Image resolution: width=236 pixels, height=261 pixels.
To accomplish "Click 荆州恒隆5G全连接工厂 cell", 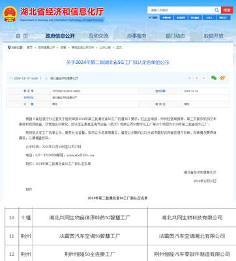I will click(90, 254).
